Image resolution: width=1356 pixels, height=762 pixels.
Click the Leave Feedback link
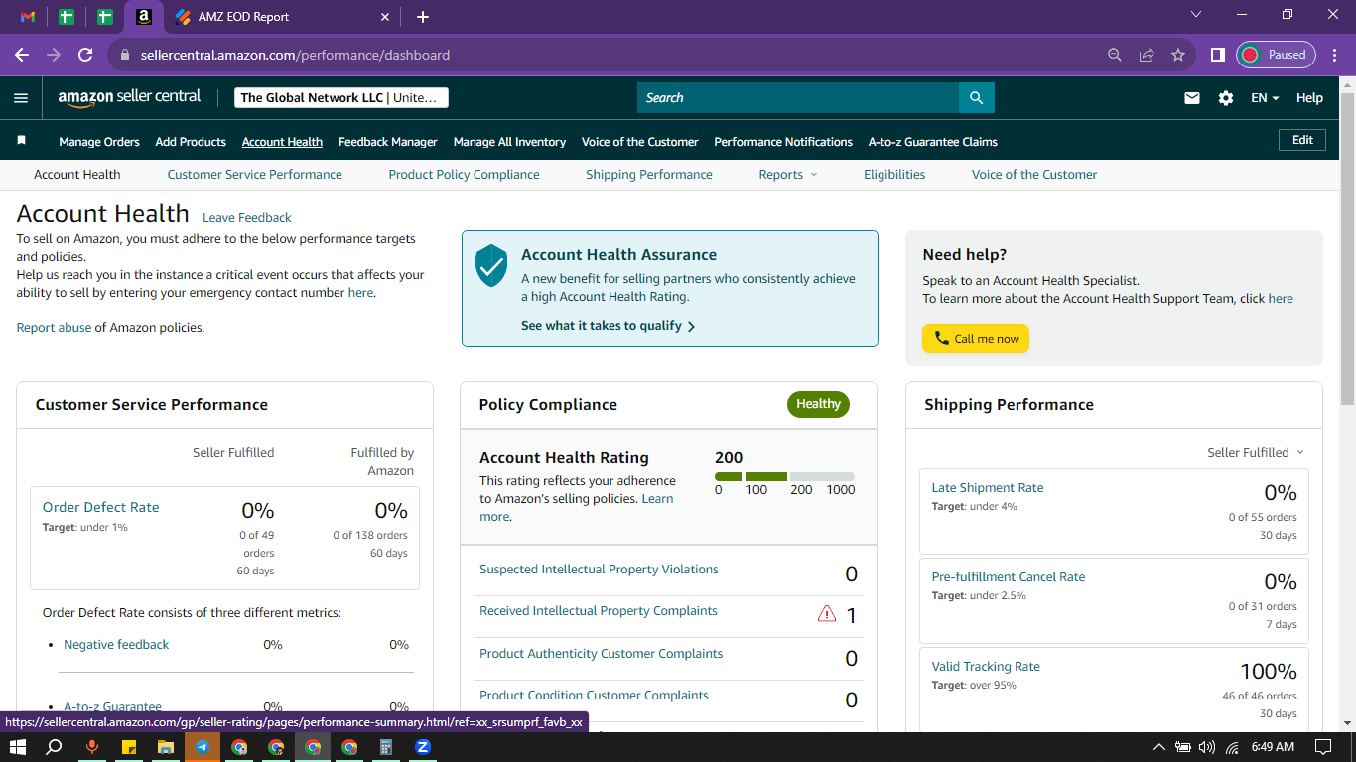(247, 218)
